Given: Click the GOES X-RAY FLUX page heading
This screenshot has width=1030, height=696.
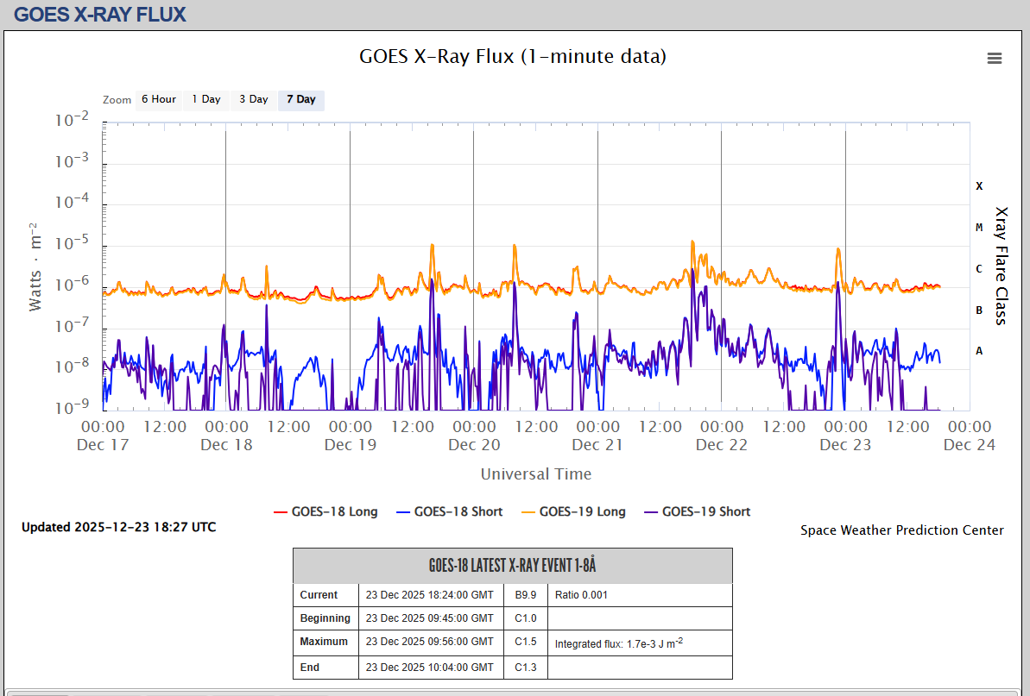Looking at the screenshot, I should (x=100, y=15).
